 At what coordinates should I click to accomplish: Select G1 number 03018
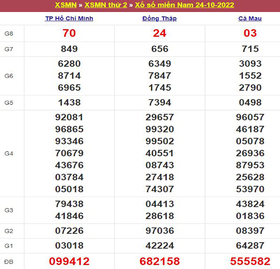pyautogui.click(x=69, y=245)
